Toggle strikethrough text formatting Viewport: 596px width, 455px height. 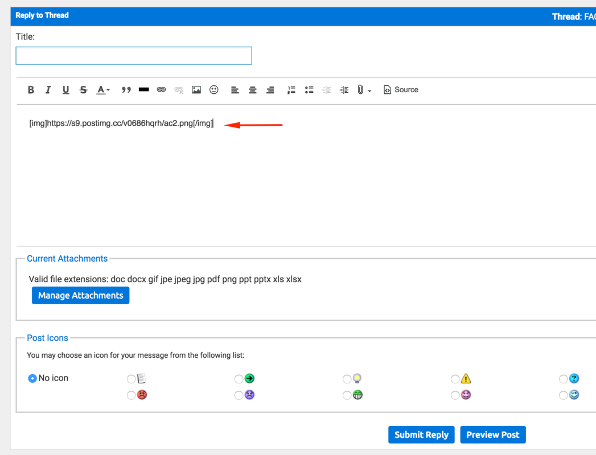[83, 90]
